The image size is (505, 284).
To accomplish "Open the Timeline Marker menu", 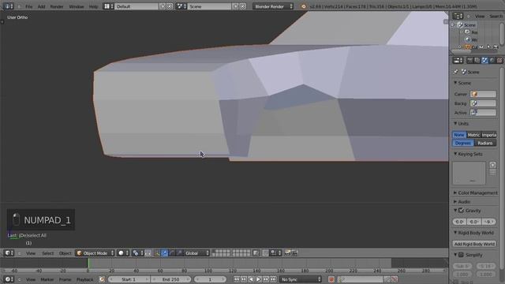I will coord(47,279).
